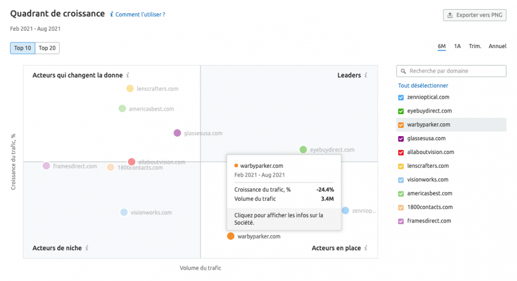The image size is (517, 281).
Task: Click the Volume du trafic axis label
Action: click(x=201, y=268)
